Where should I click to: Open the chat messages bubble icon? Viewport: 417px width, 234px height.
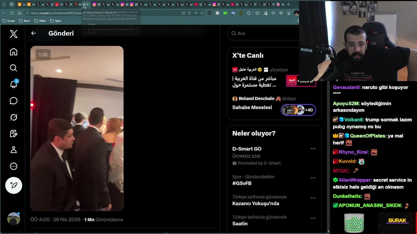click(x=13, y=101)
